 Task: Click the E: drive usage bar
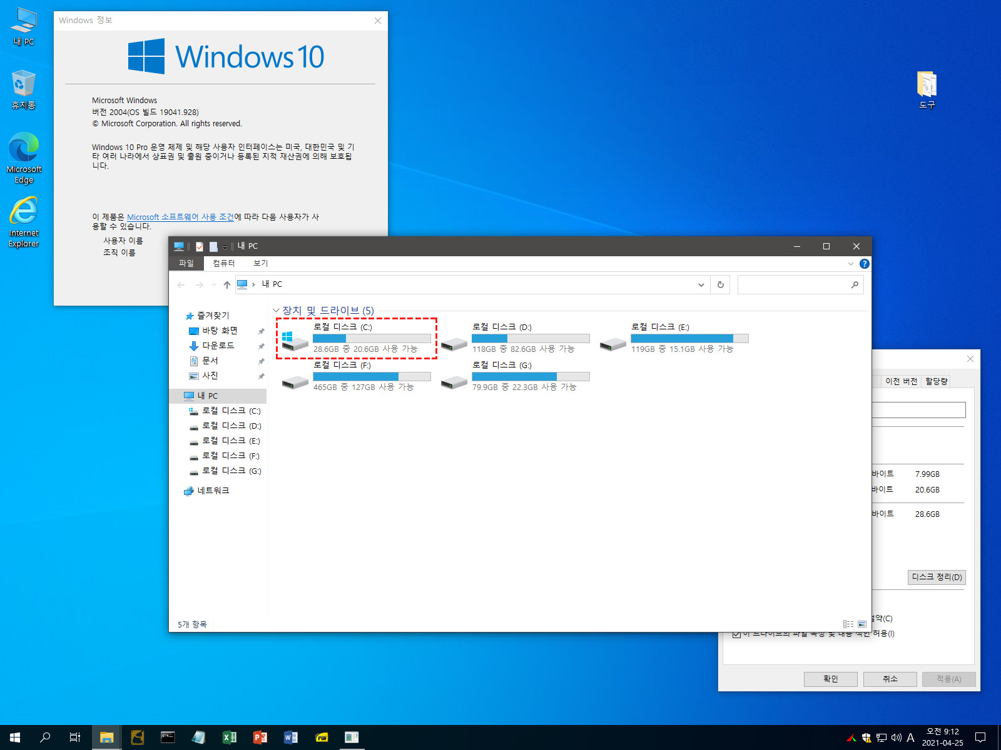pos(689,338)
